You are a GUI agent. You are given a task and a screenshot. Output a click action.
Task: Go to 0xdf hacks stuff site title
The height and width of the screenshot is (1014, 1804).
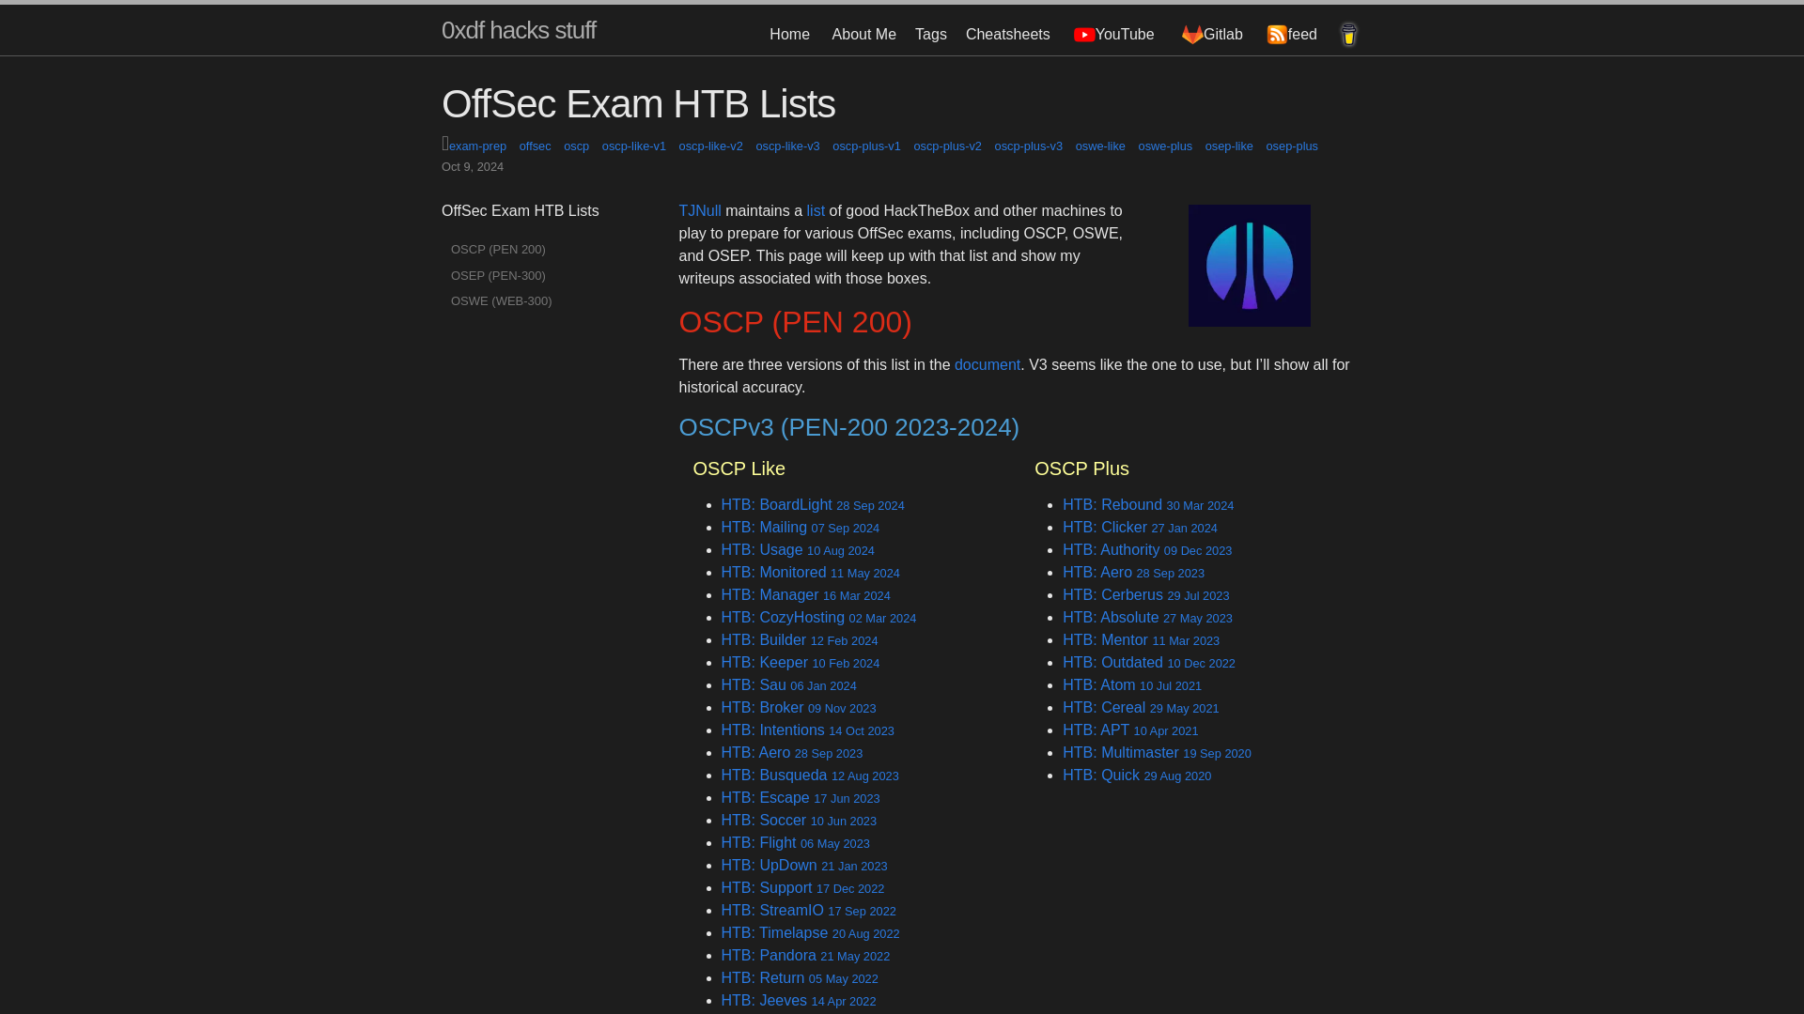(519, 30)
